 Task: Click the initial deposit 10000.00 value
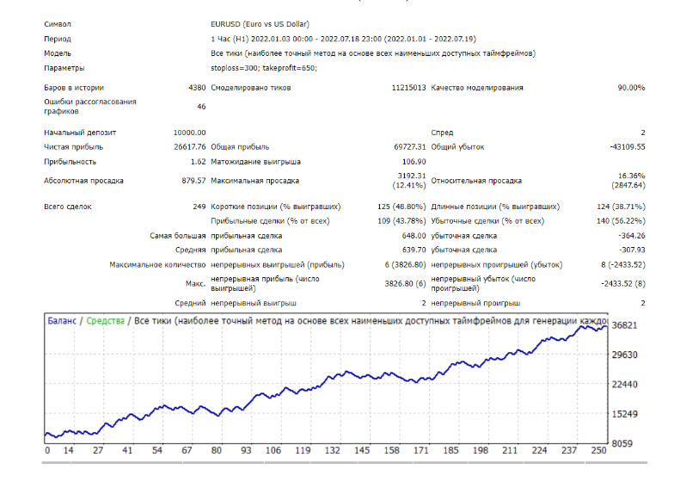(189, 133)
